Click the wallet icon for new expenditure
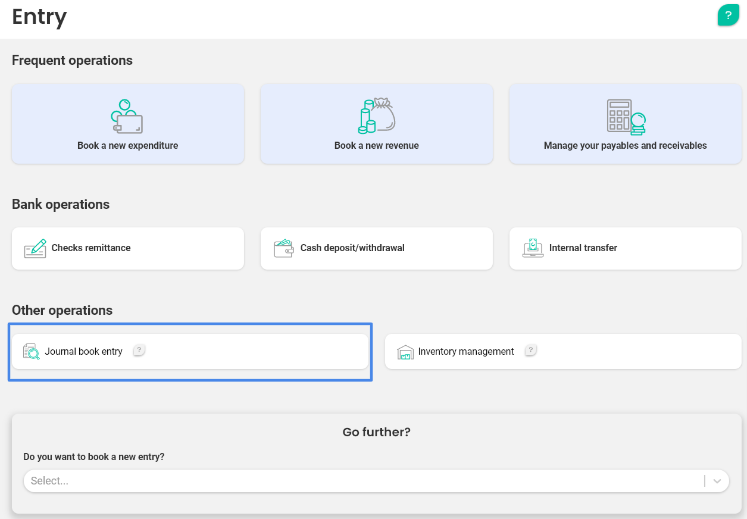This screenshot has height=519, width=747. (x=127, y=117)
